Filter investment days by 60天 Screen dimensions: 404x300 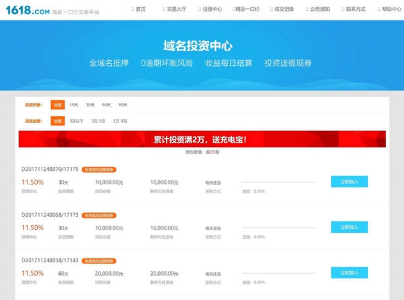click(x=106, y=105)
